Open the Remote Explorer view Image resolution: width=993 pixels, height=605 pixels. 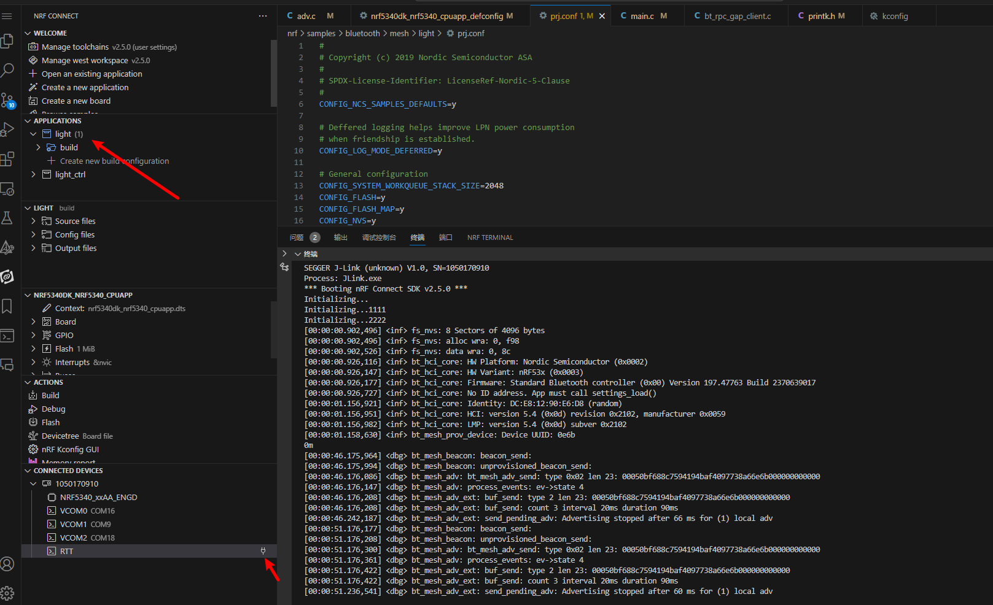pos(7,189)
